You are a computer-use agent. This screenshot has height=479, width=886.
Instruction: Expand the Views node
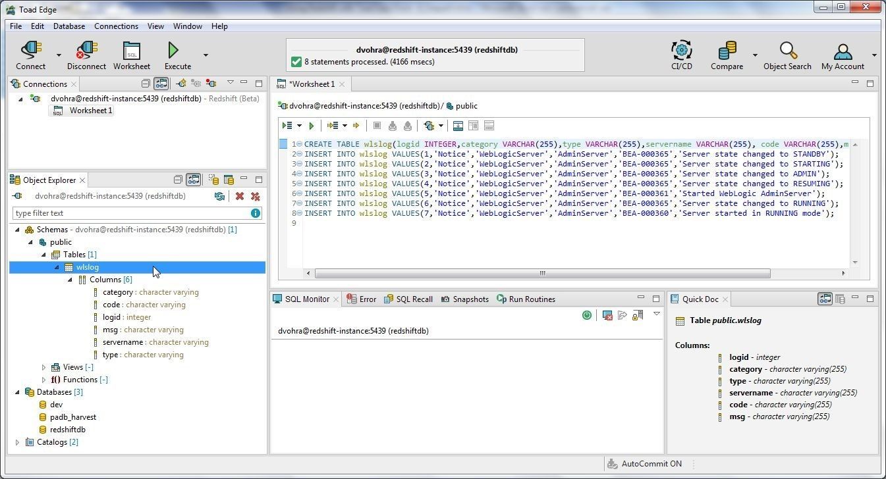43,367
